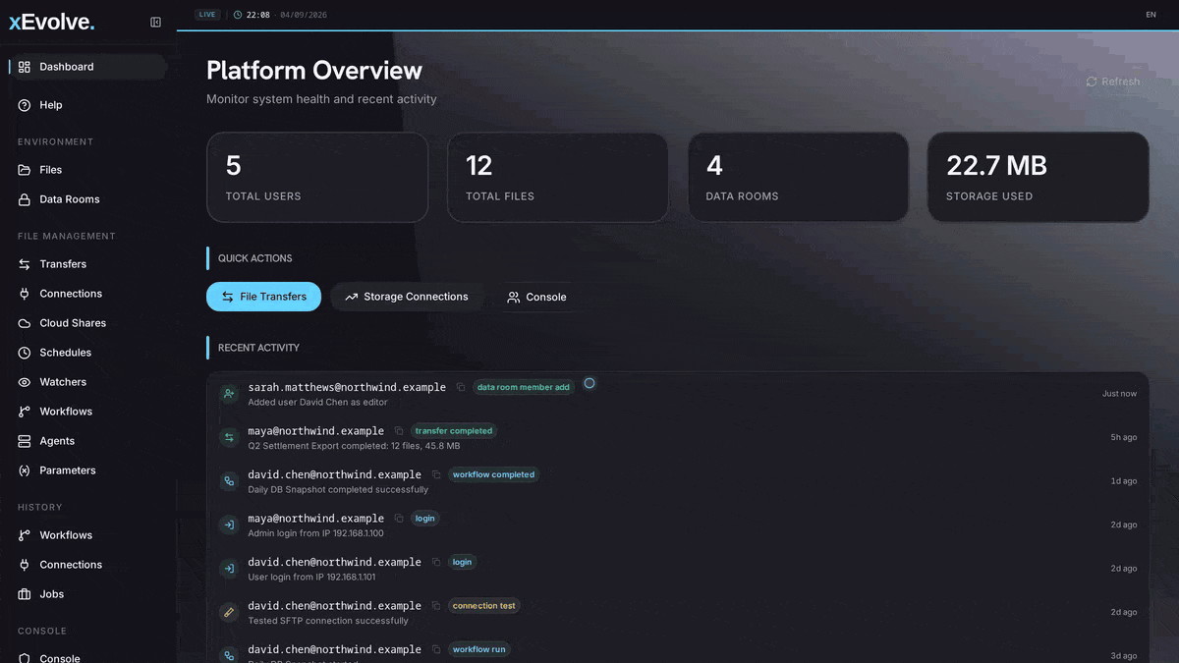Click the LIVE status badge
Image resolution: width=1179 pixels, height=663 pixels.
click(207, 15)
